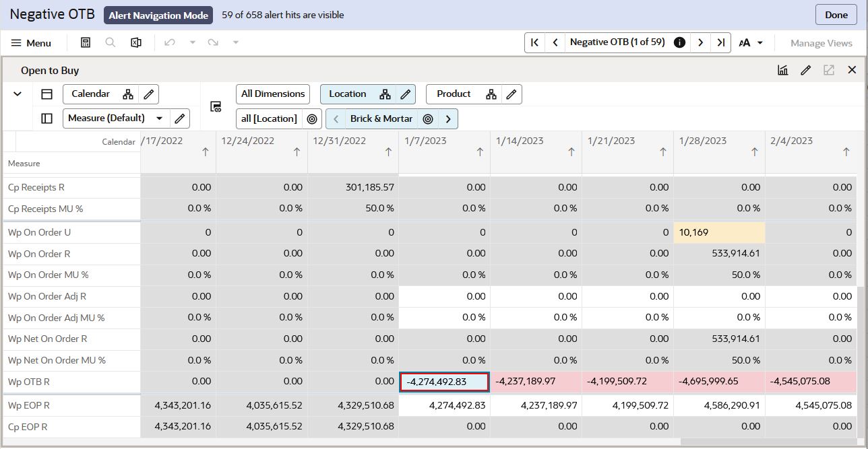Go to the next location after Brick & Mortar

(x=448, y=119)
